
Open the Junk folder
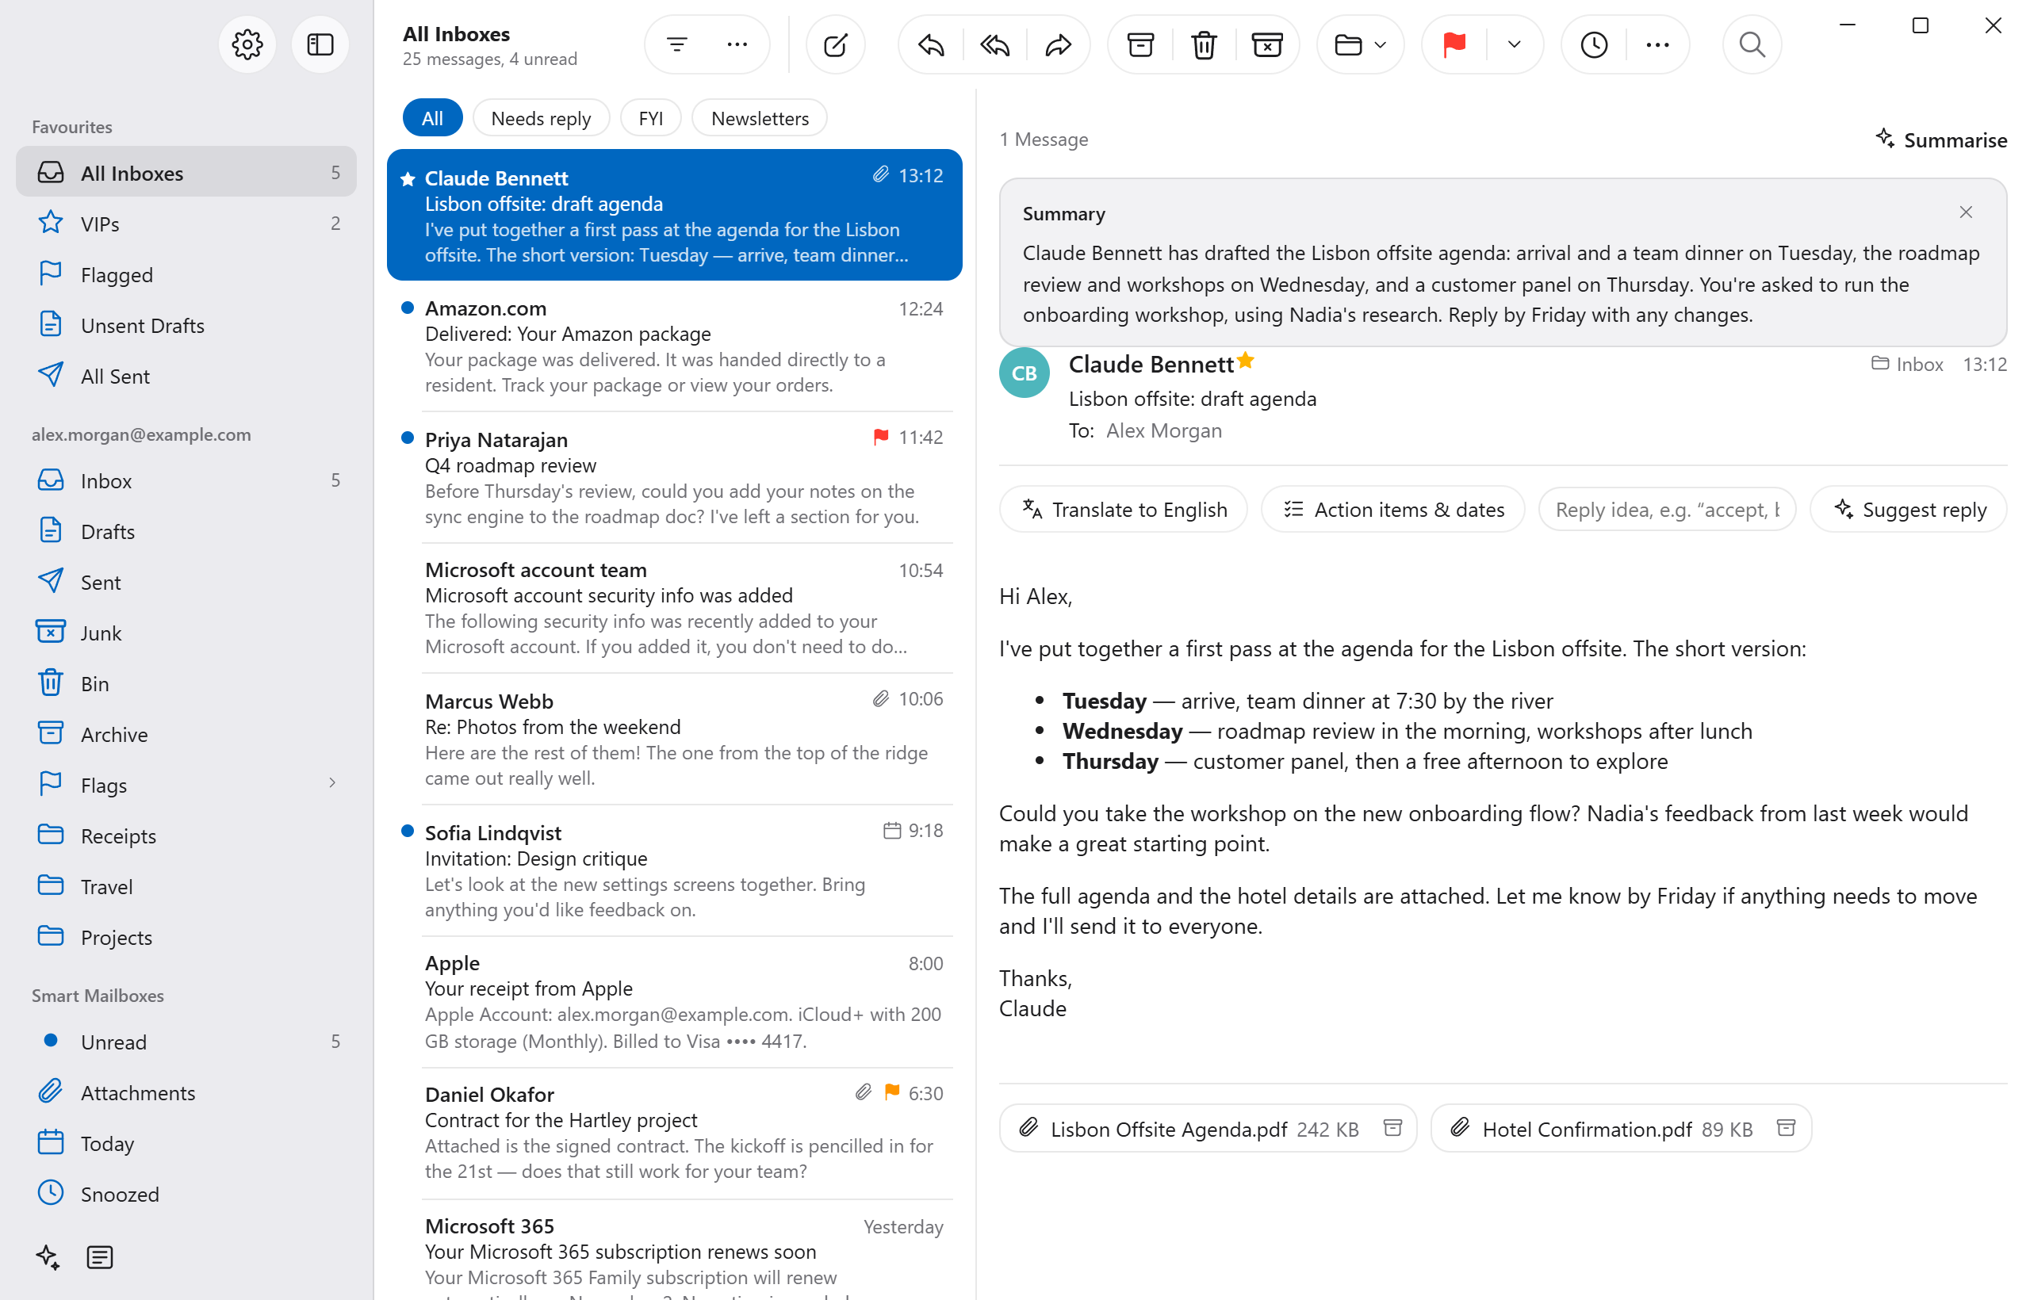point(186,633)
